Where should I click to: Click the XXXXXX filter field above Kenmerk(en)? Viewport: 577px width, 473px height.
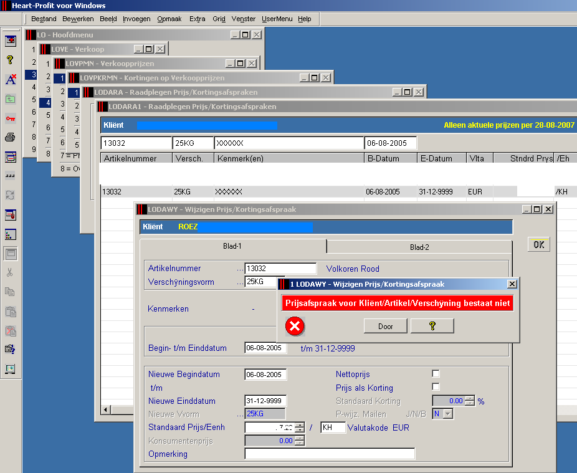(x=289, y=143)
